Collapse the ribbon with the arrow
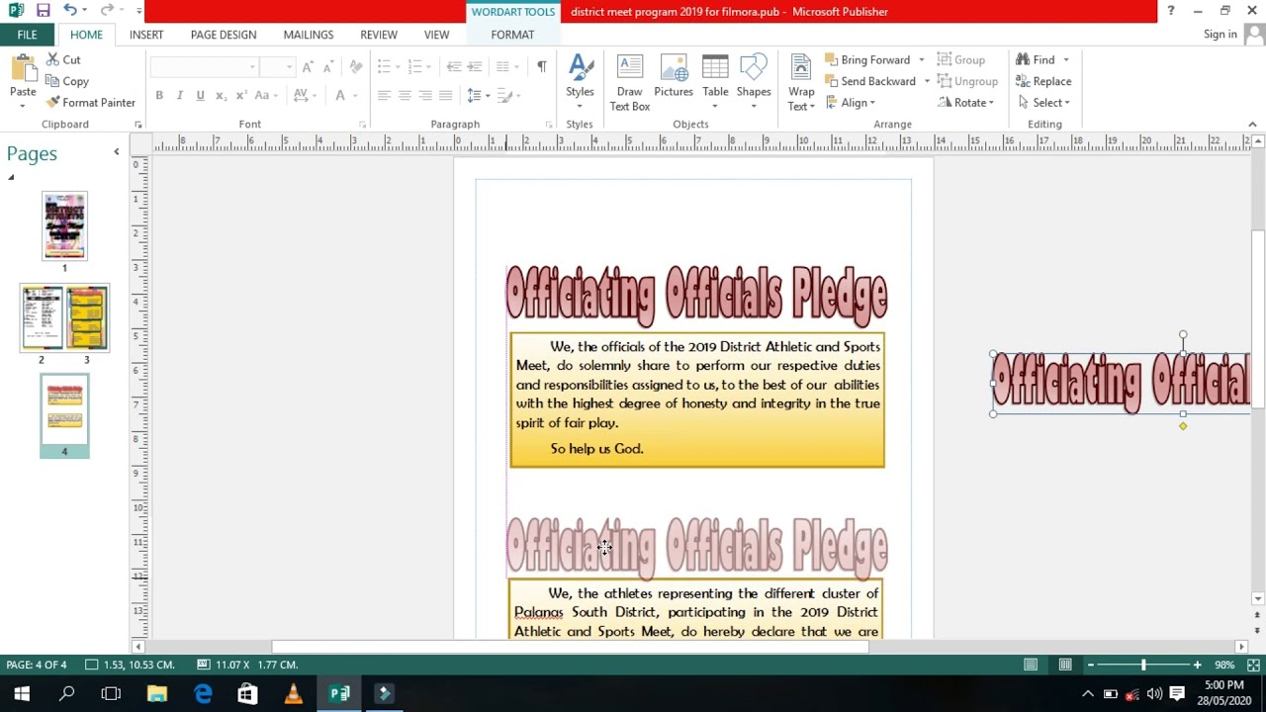 tap(1252, 125)
